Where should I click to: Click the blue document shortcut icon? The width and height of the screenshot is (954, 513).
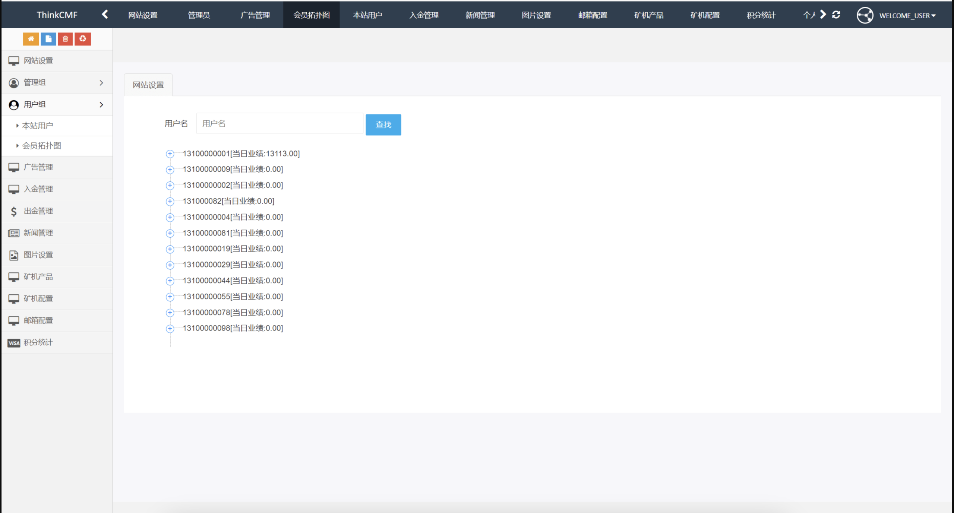click(x=48, y=39)
